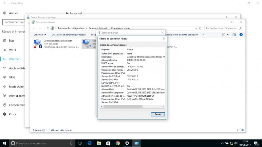Screen dimensions: 262x147
Task: Click the forward arrow in Connexions réseau
Action: (x=39, y=28)
